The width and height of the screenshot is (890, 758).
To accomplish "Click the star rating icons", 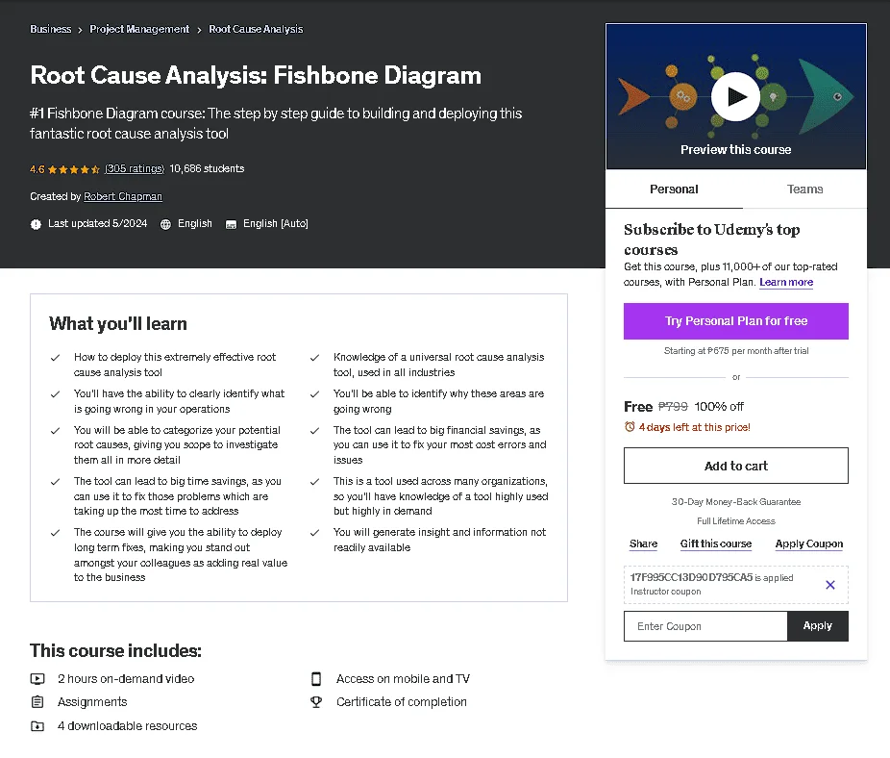I will pyautogui.click(x=74, y=169).
